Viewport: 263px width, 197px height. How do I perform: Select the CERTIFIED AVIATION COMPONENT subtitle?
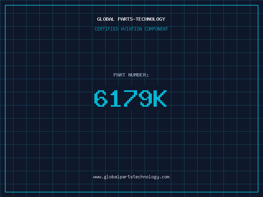coord(131,29)
